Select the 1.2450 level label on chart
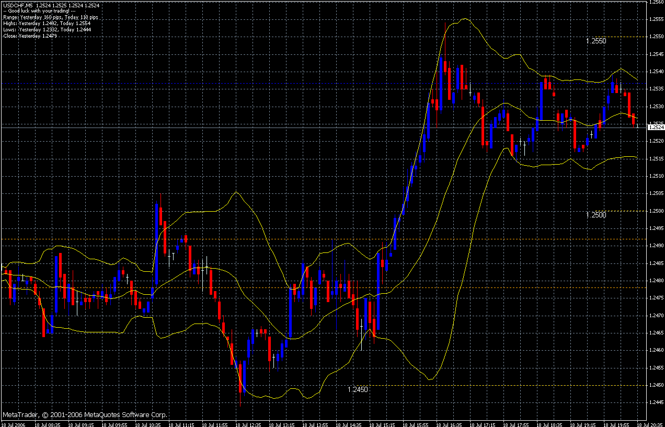Screen dimensions: 665x427 358,389
